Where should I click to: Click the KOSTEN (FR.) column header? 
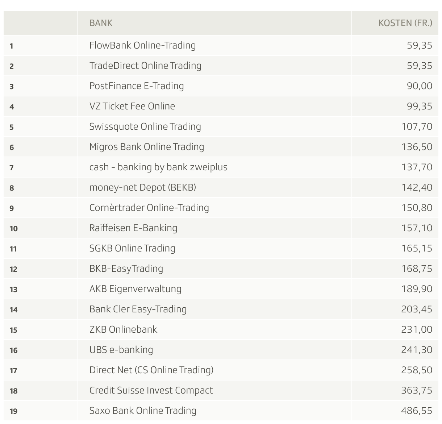click(x=405, y=23)
